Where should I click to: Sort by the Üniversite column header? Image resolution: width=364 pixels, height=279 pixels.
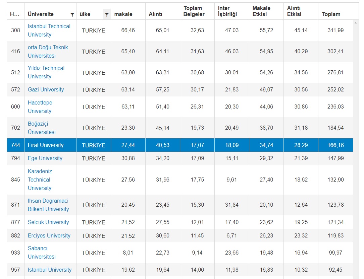pos(41,14)
